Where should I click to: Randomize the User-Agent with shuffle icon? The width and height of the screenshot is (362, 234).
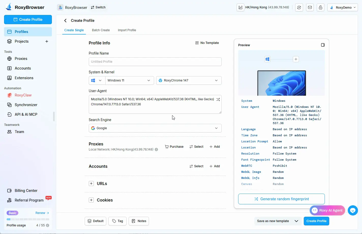(218, 99)
